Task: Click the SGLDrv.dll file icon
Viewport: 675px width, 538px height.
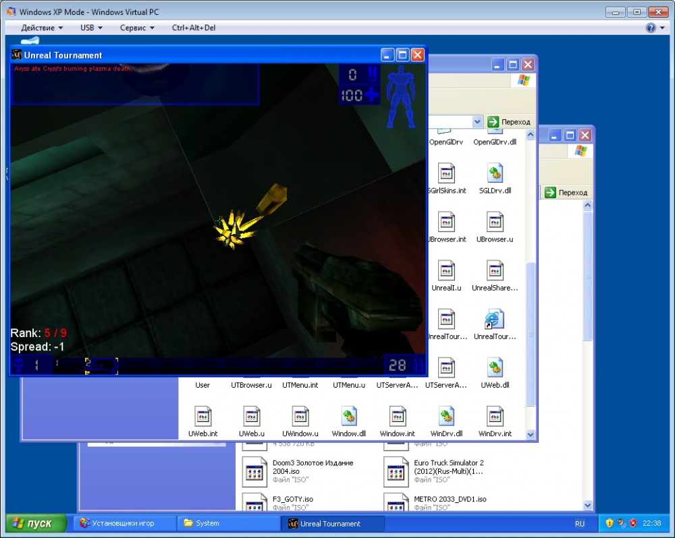Action: [x=495, y=173]
